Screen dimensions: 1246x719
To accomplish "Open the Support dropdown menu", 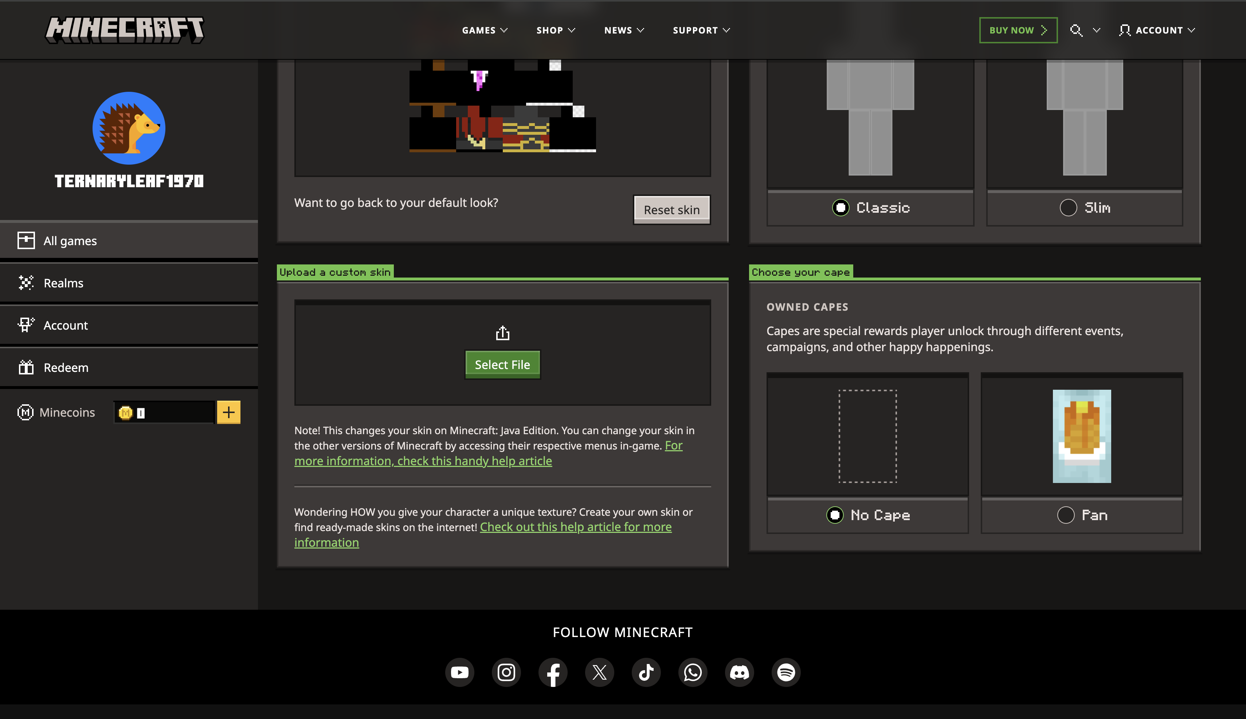I will [x=701, y=31].
